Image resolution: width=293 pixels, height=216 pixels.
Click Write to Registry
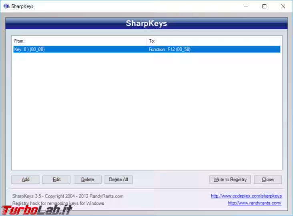click(x=230, y=180)
